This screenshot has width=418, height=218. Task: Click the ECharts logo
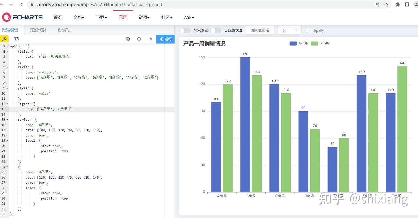pos(22,17)
